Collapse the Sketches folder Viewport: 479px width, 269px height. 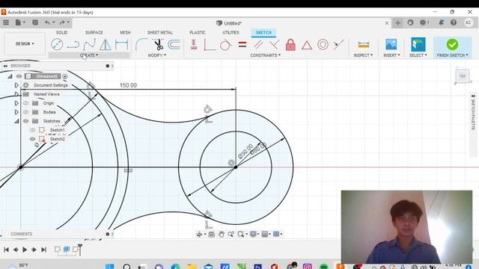click(16, 121)
